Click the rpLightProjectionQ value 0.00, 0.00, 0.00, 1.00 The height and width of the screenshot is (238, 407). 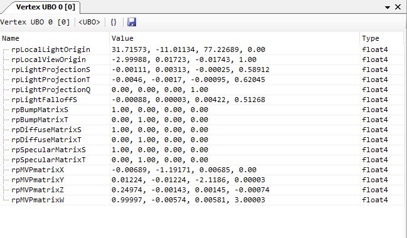[x=160, y=90]
